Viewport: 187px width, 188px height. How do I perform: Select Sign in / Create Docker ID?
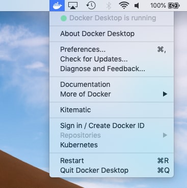112,126
